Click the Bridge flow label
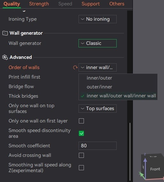164x182 pixels. point(21,87)
